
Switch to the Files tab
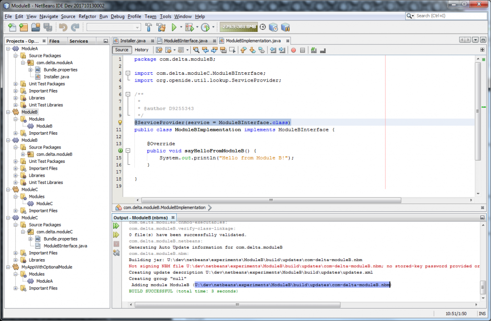pyautogui.click(x=54, y=41)
